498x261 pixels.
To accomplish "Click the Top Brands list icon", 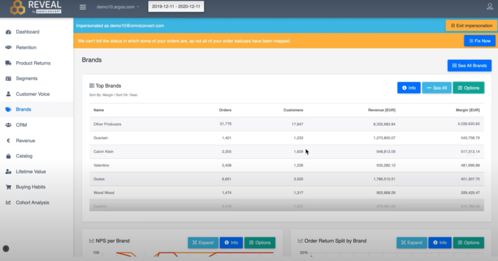I will [x=92, y=86].
